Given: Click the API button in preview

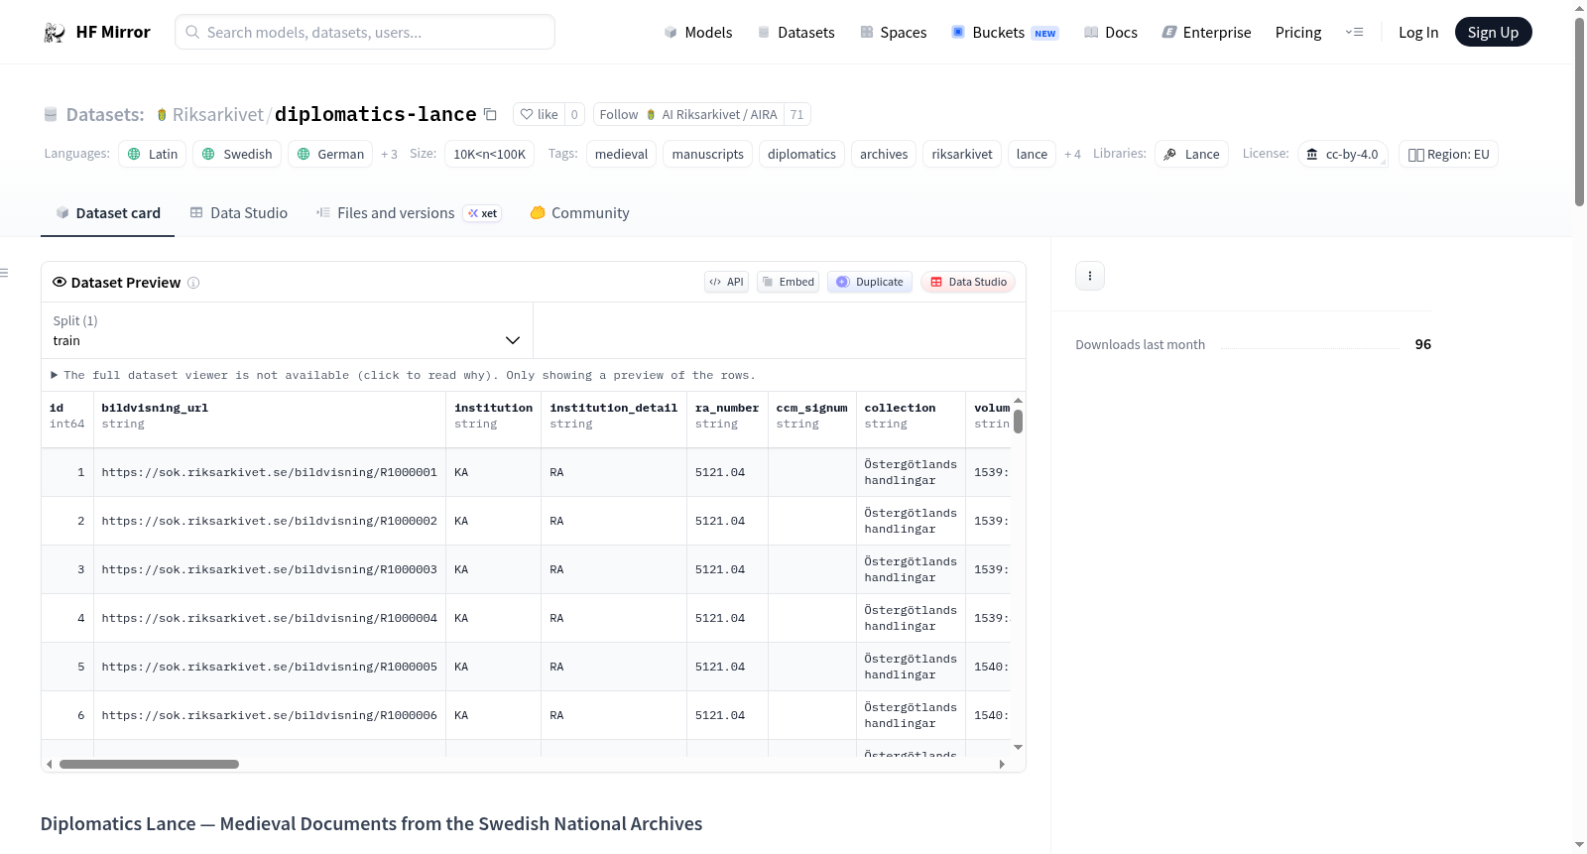Looking at the screenshot, I should [x=726, y=282].
